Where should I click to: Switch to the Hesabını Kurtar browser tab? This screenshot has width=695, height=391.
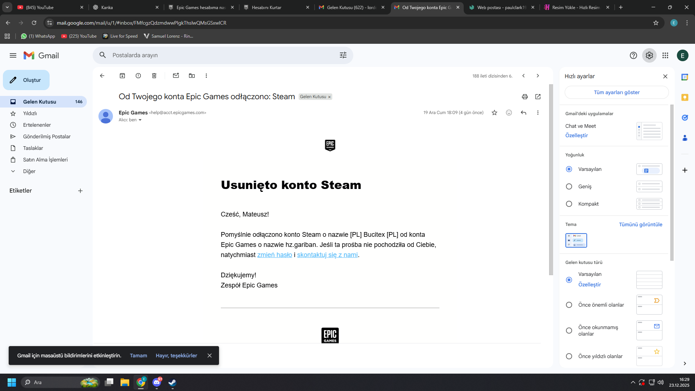277,7
